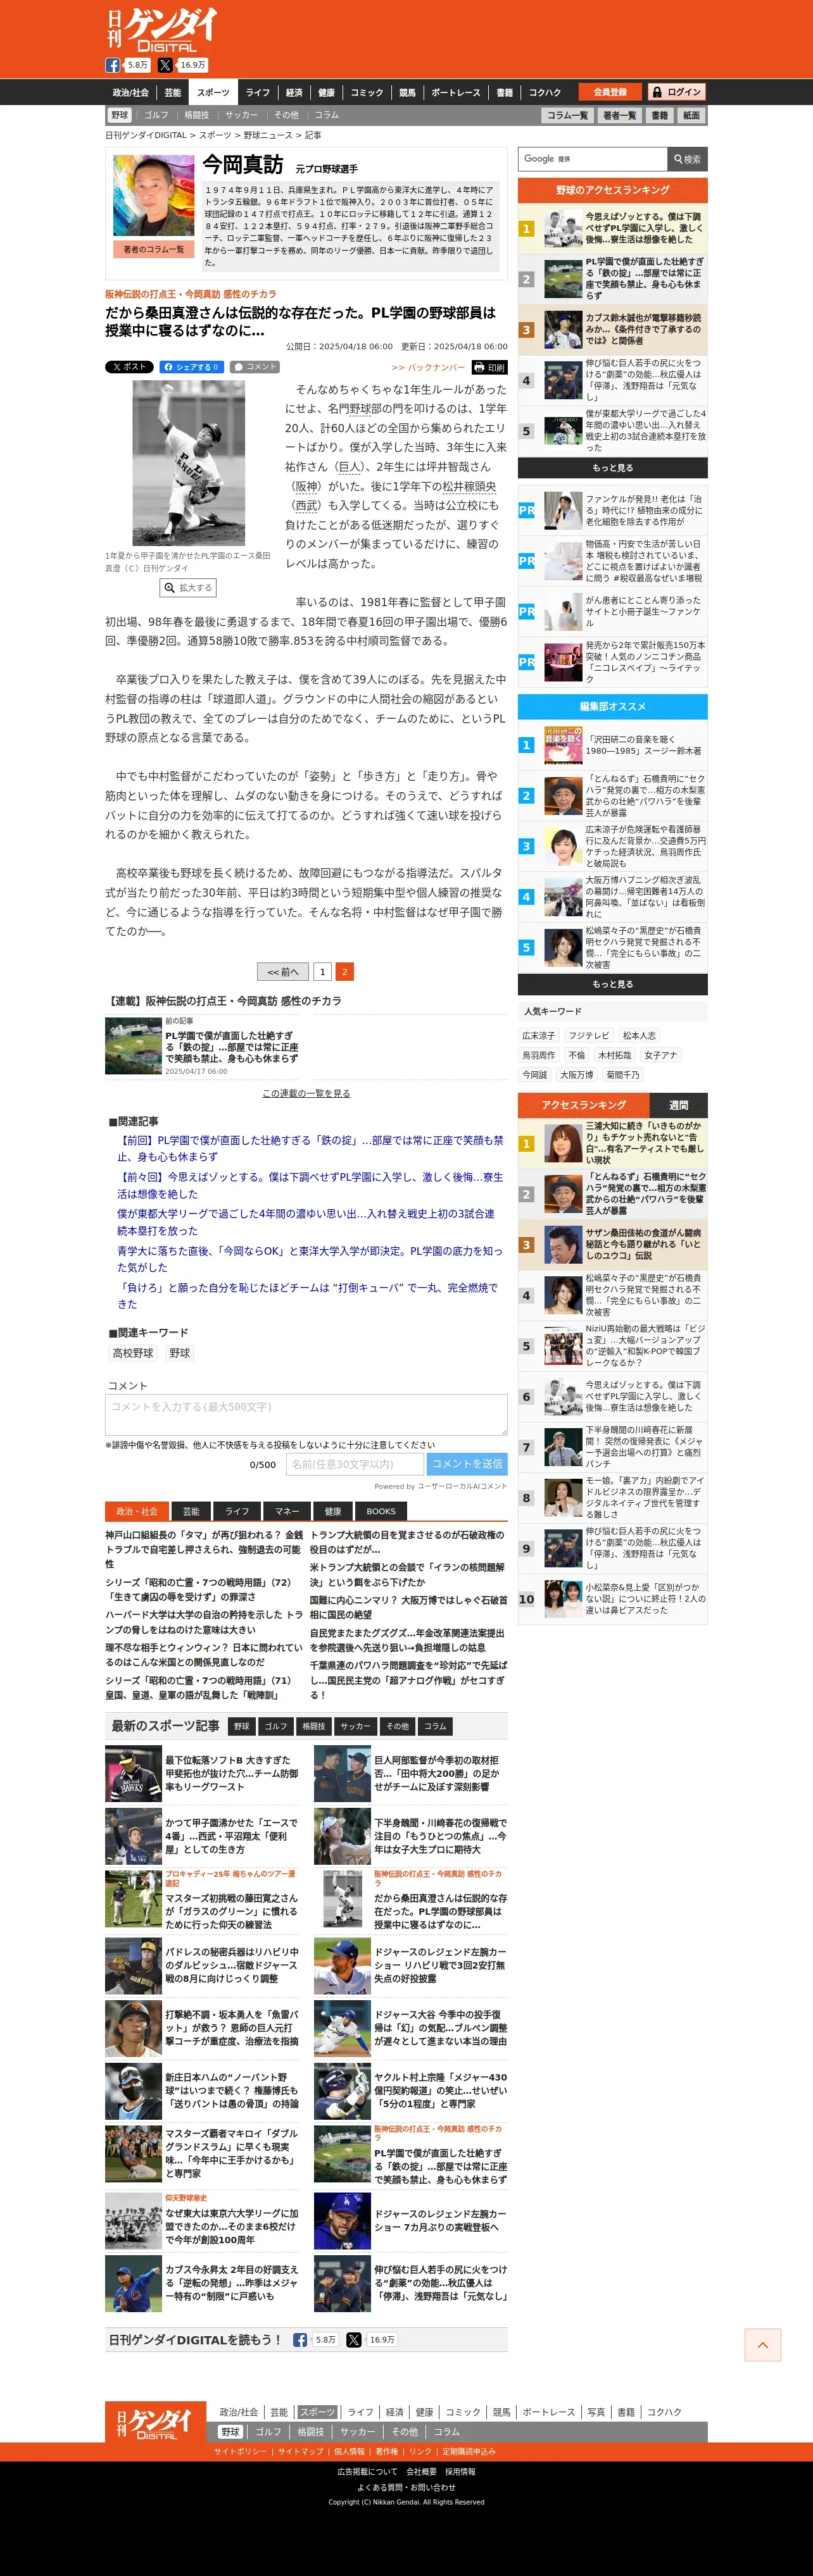Image resolution: width=813 pixels, height=2576 pixels.
Task: Open the 紙面 button in sub-navigation
Action: pyautogui.click(x=692, y=115)
